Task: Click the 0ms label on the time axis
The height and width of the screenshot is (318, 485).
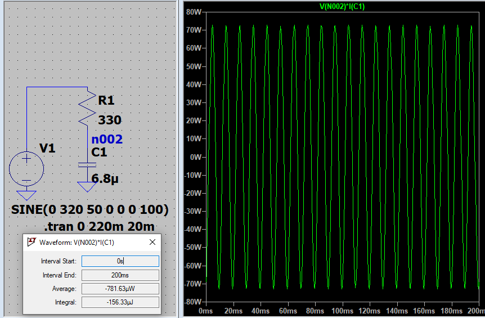Action: tap(206, 311)
